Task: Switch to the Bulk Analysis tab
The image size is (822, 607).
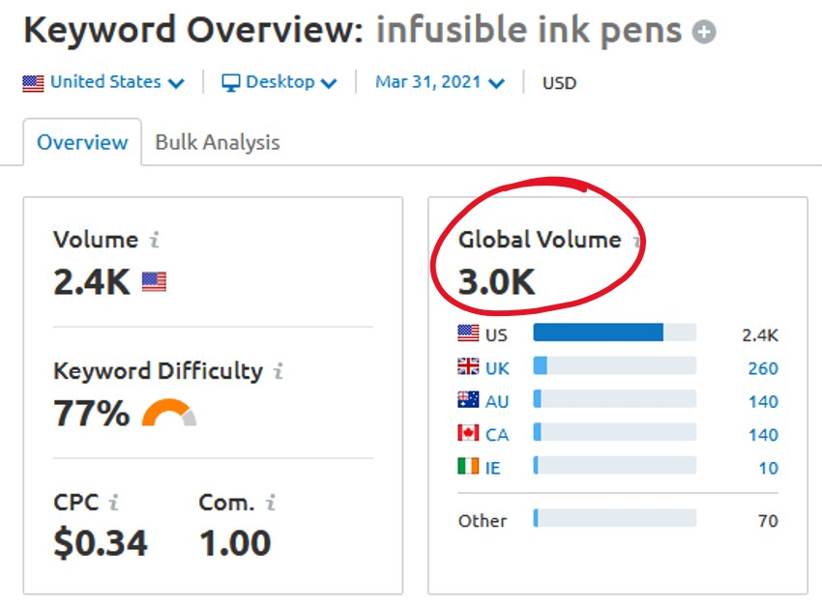Action: pos(218,143)
